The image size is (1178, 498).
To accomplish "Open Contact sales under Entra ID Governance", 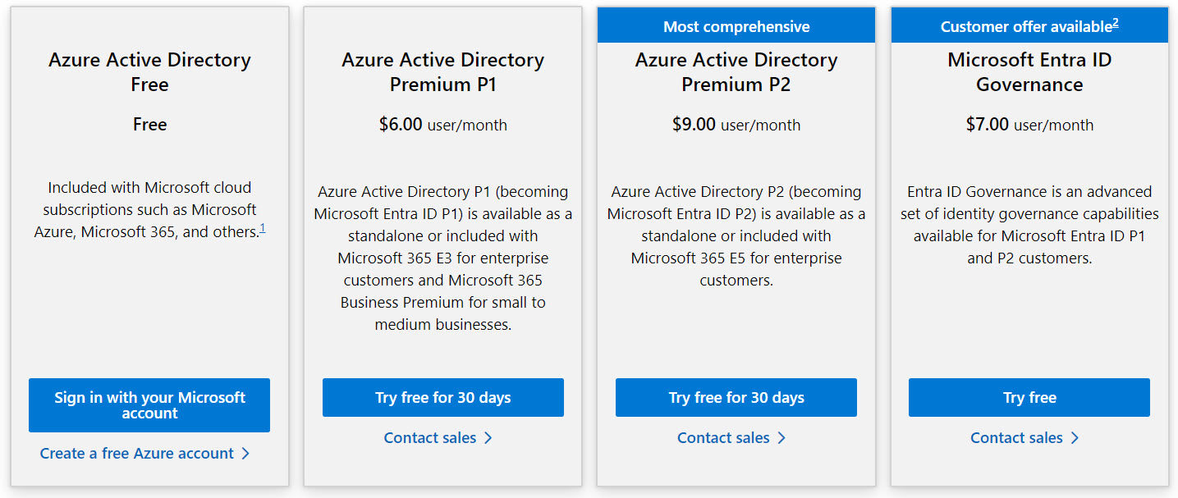I will click(1016, 438).
